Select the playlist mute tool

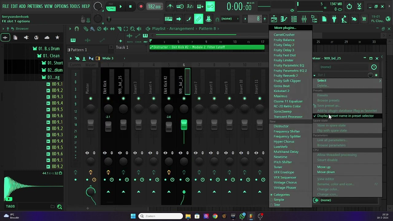(106, 29)
